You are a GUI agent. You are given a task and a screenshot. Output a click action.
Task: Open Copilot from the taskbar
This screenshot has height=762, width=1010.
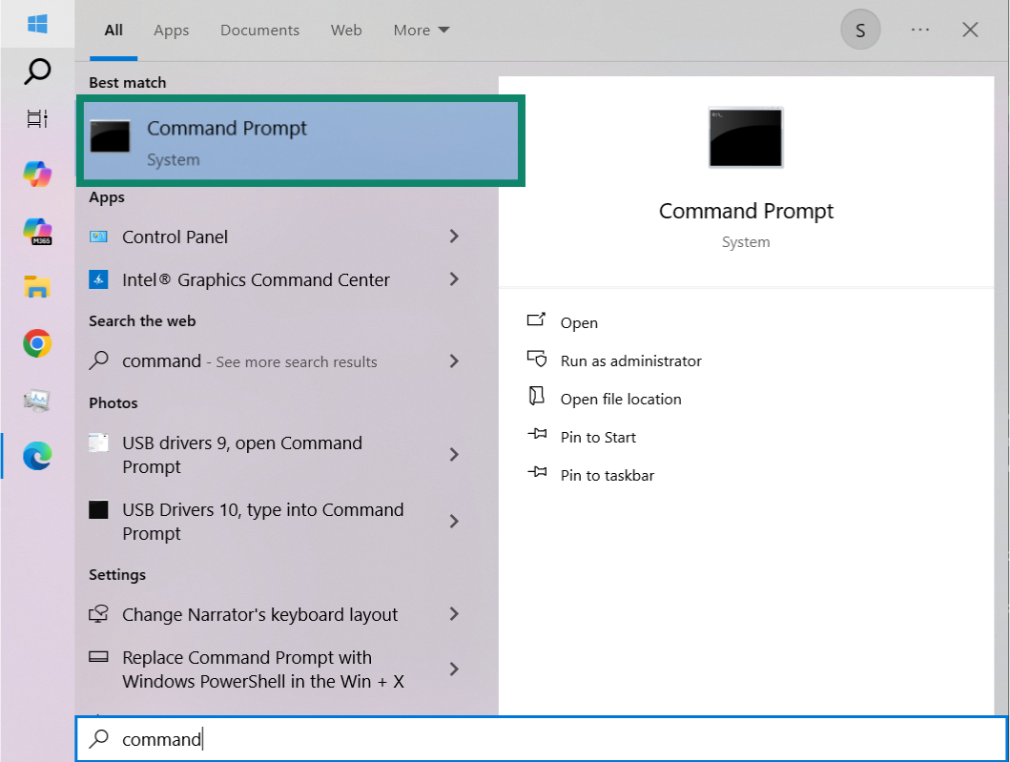click(x=36, y=174)
